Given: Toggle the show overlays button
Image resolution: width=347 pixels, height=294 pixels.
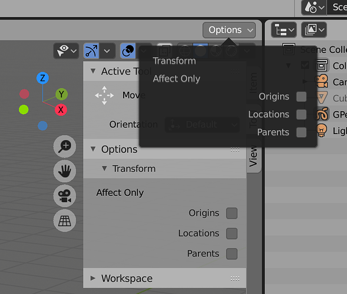Looking at the screenshot, I should tap(128, 51).
